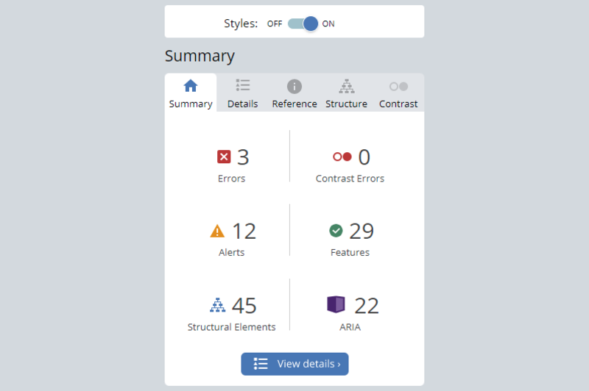The width and height of the screenshot is (589, 391).
Task: Turn styles on via ON label
Action: click(328, 24)
